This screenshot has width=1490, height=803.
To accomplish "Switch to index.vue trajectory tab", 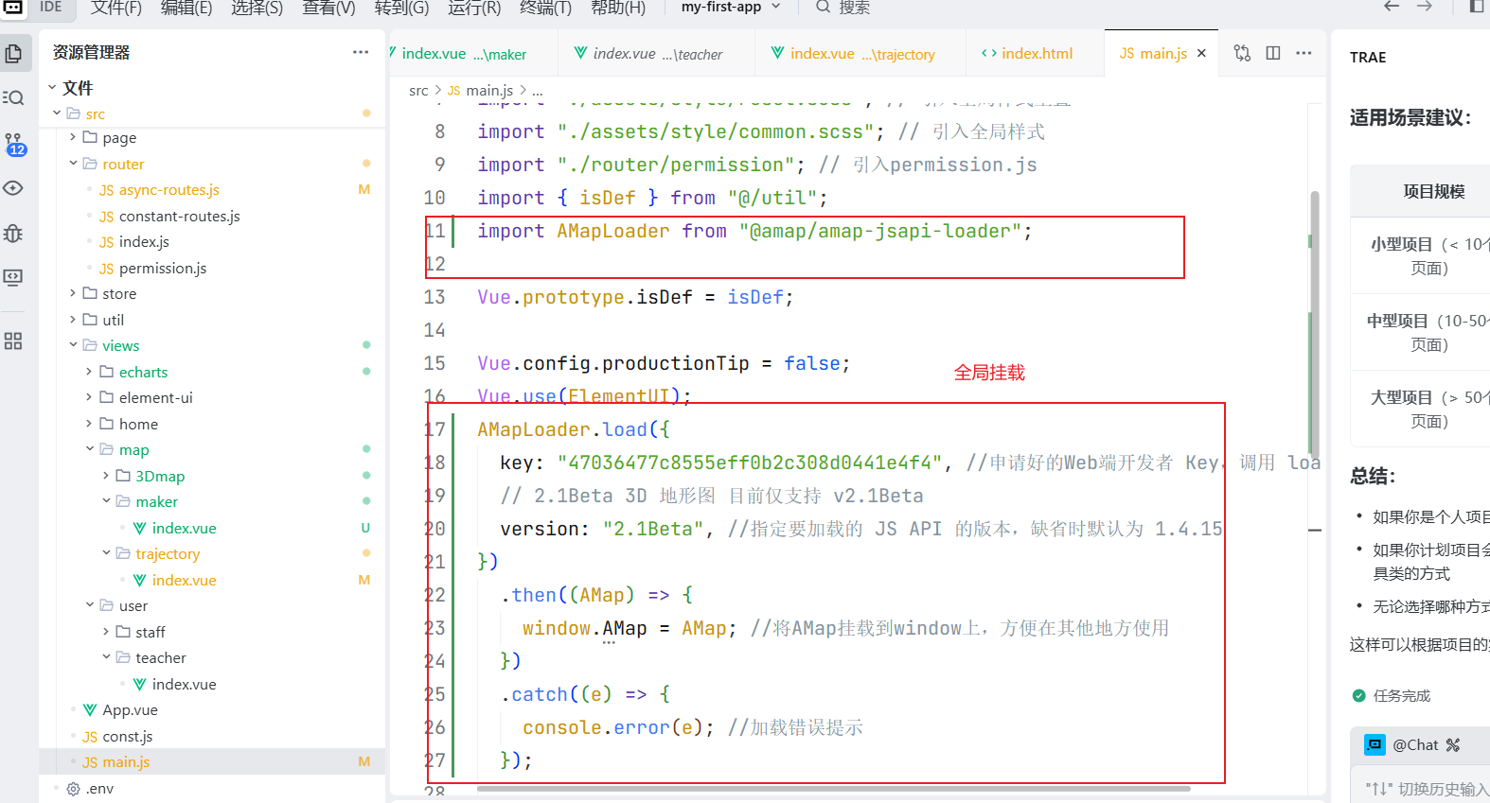I will (x=860, y=53).
